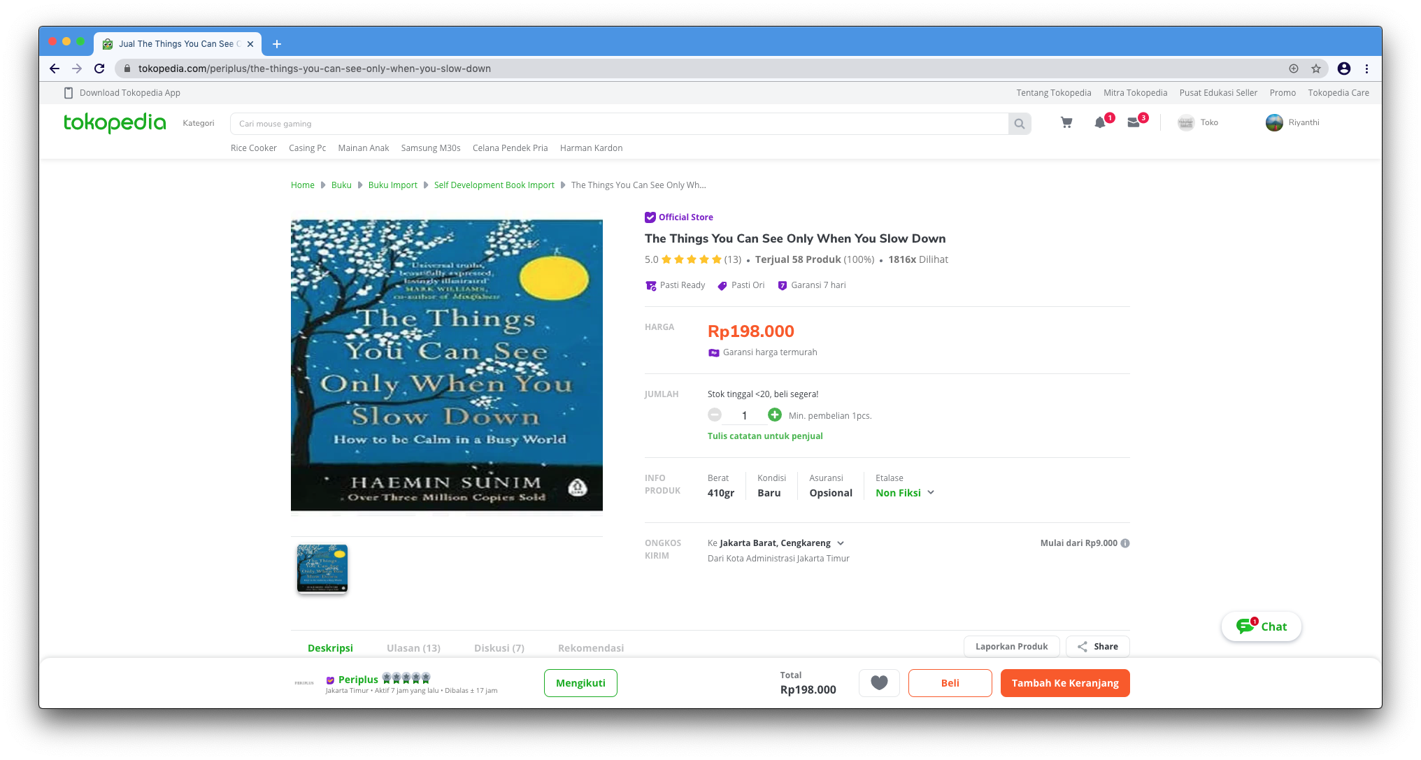1421x760 pixels.
Task: Click Tambah Ke Keranjang button
Action: pyautogui.click(x=1065, y=683)
